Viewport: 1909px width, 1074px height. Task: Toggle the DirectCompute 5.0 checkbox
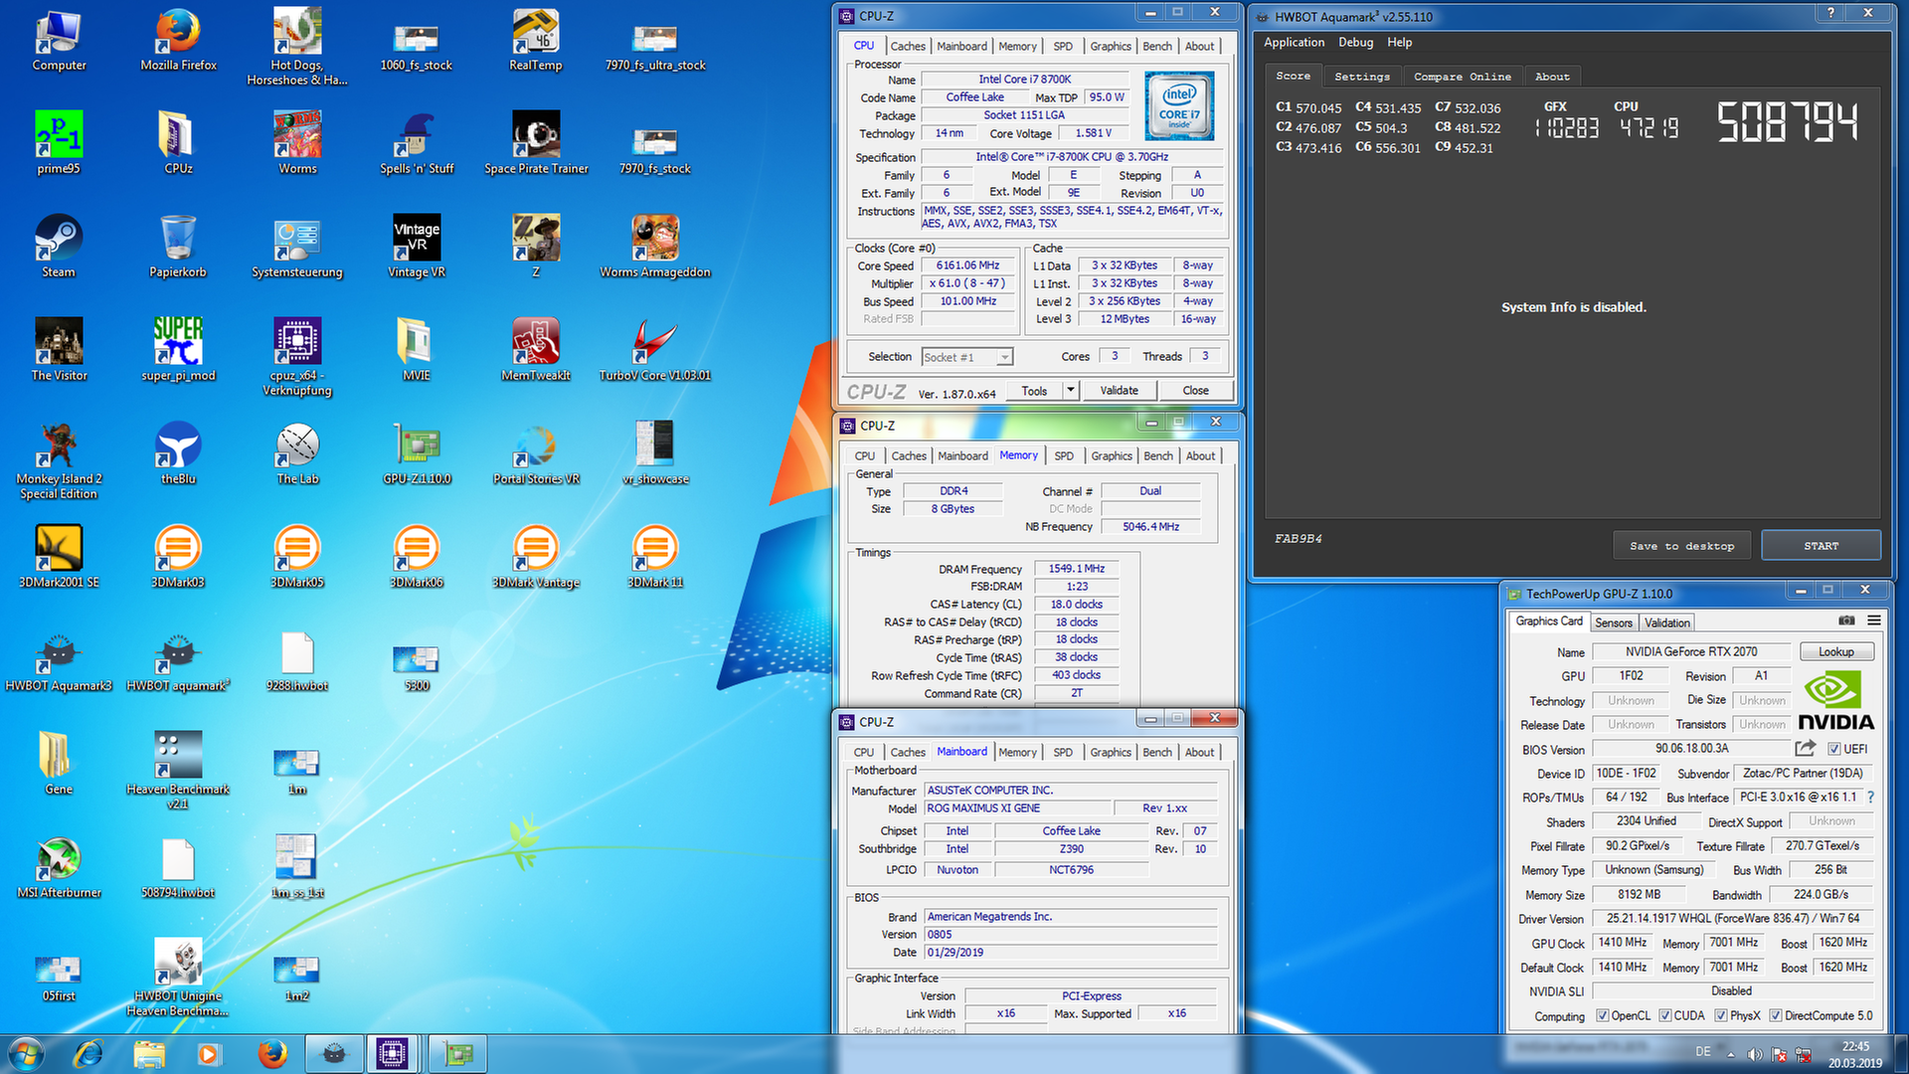(1775, 1015)
